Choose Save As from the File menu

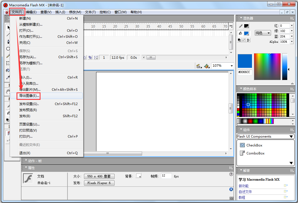47,57
